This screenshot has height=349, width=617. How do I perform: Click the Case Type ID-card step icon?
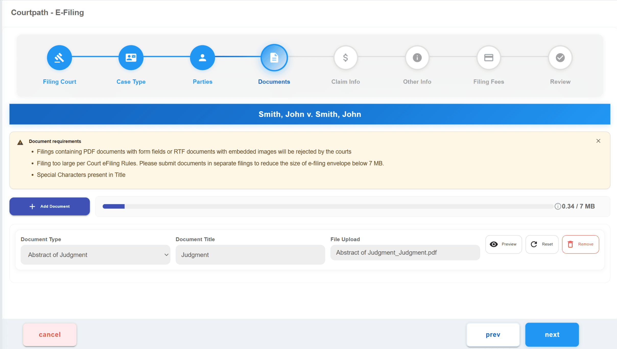131,57
